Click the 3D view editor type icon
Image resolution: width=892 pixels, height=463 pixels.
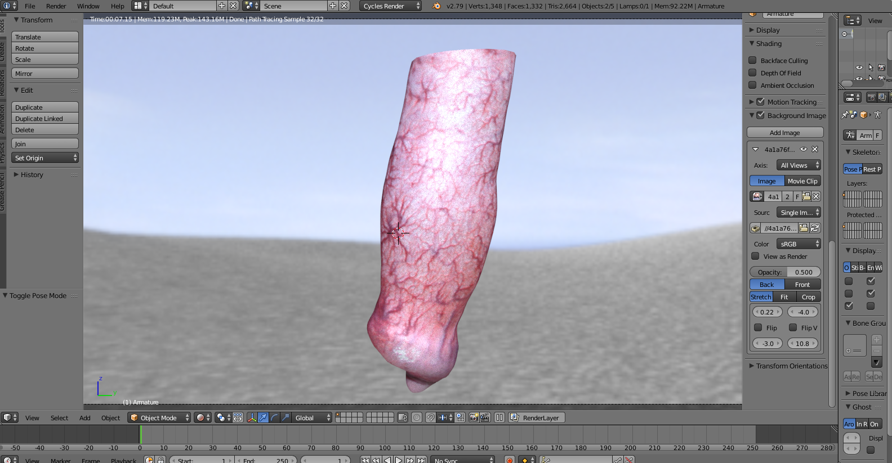tap(10, 417)
